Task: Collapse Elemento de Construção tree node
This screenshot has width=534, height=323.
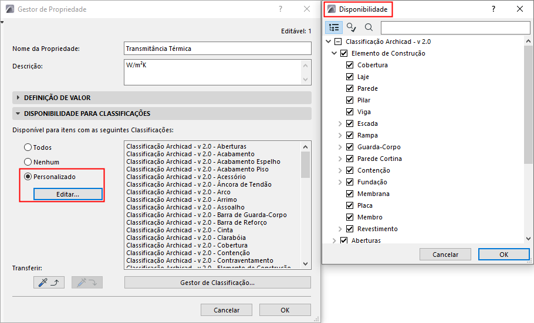Action: [x=334, y=53]
